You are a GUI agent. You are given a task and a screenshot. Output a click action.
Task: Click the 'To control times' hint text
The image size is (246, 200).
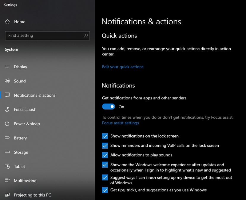168,117
